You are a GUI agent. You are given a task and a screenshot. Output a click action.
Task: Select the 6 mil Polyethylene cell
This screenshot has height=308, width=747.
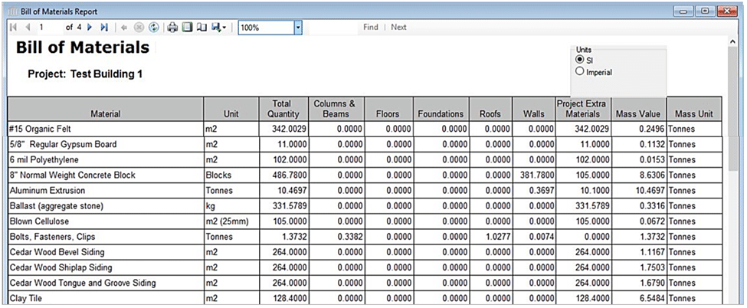pyautogui.click(x=106, y=159)
